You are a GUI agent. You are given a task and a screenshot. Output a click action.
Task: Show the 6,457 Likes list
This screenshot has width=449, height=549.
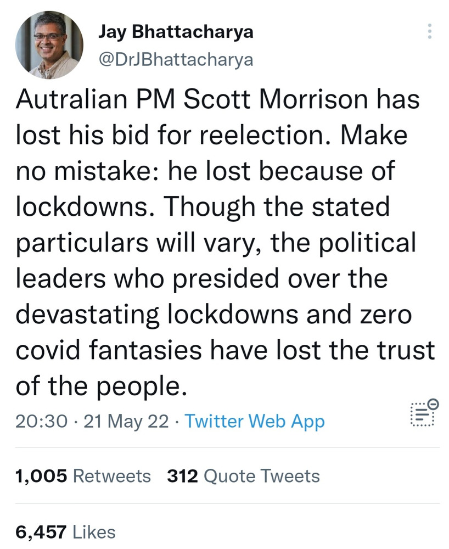[66, 531]
